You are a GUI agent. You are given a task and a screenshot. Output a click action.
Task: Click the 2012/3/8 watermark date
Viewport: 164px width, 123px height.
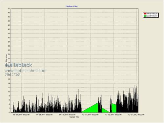pyautogui.click(x=12, y=75)
